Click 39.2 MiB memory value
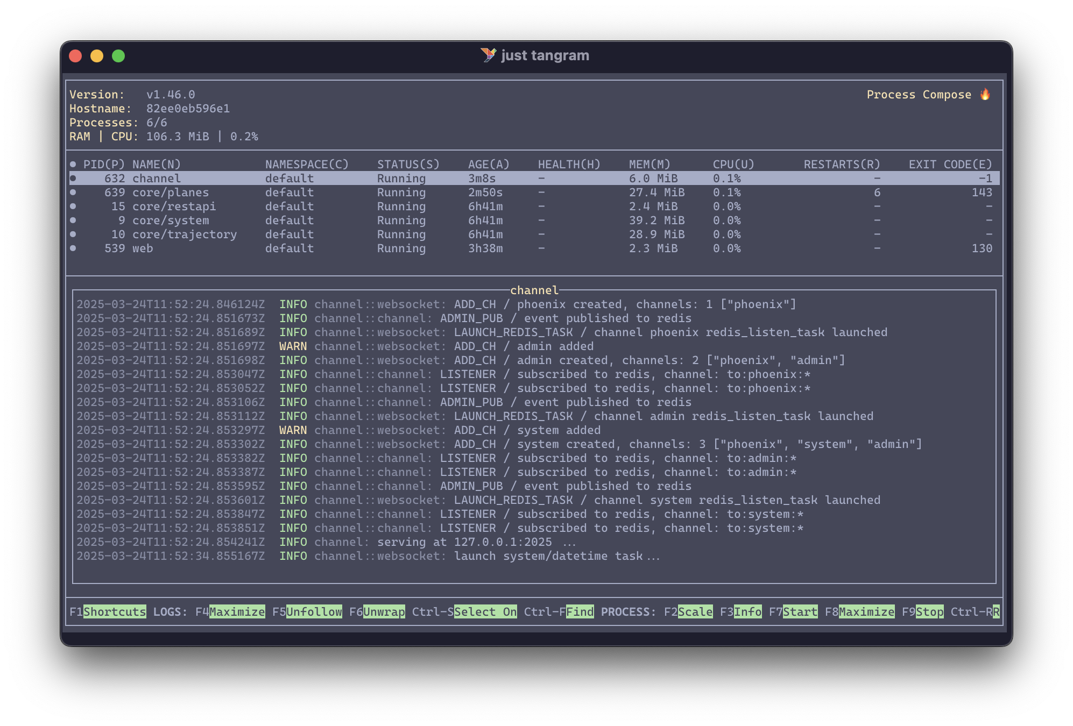 tap(656, 220)
